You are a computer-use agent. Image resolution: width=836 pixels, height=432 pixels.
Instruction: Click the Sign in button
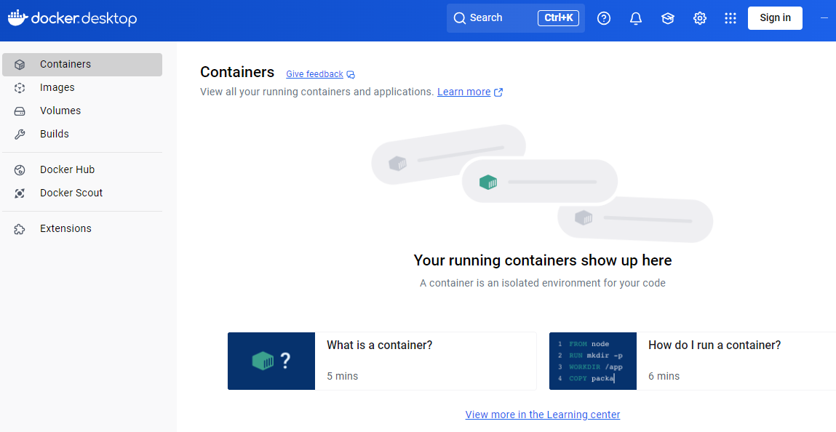(775, 18)
